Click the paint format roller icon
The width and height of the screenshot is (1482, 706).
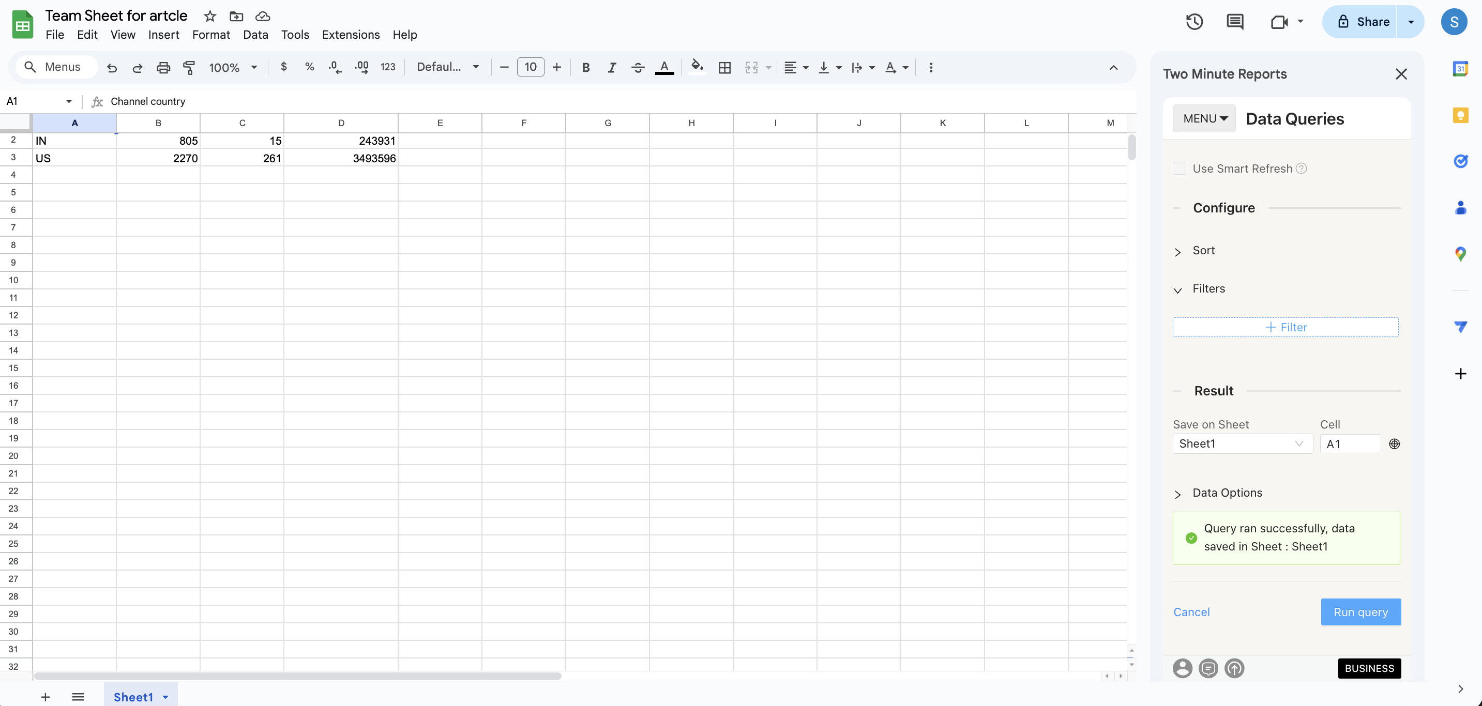click(x=189, y=67)
